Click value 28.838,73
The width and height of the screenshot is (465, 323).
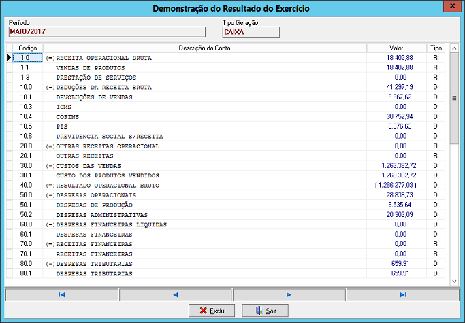tap(400, 195)
